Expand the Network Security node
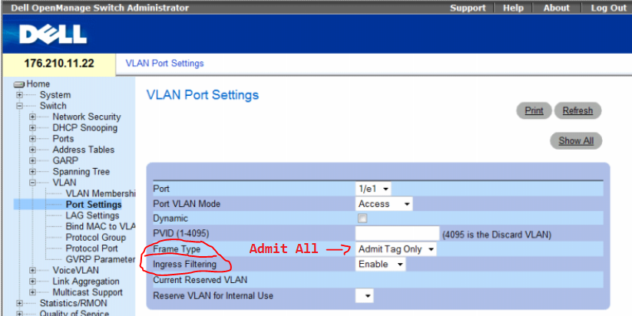This screenshot has width=632, height=316. coord(32,117)
